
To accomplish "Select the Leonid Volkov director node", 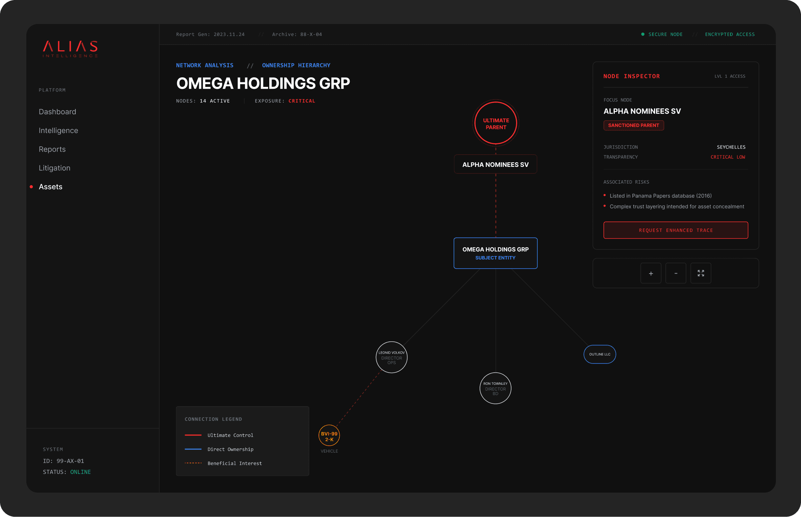I will (x=392, y=357).
